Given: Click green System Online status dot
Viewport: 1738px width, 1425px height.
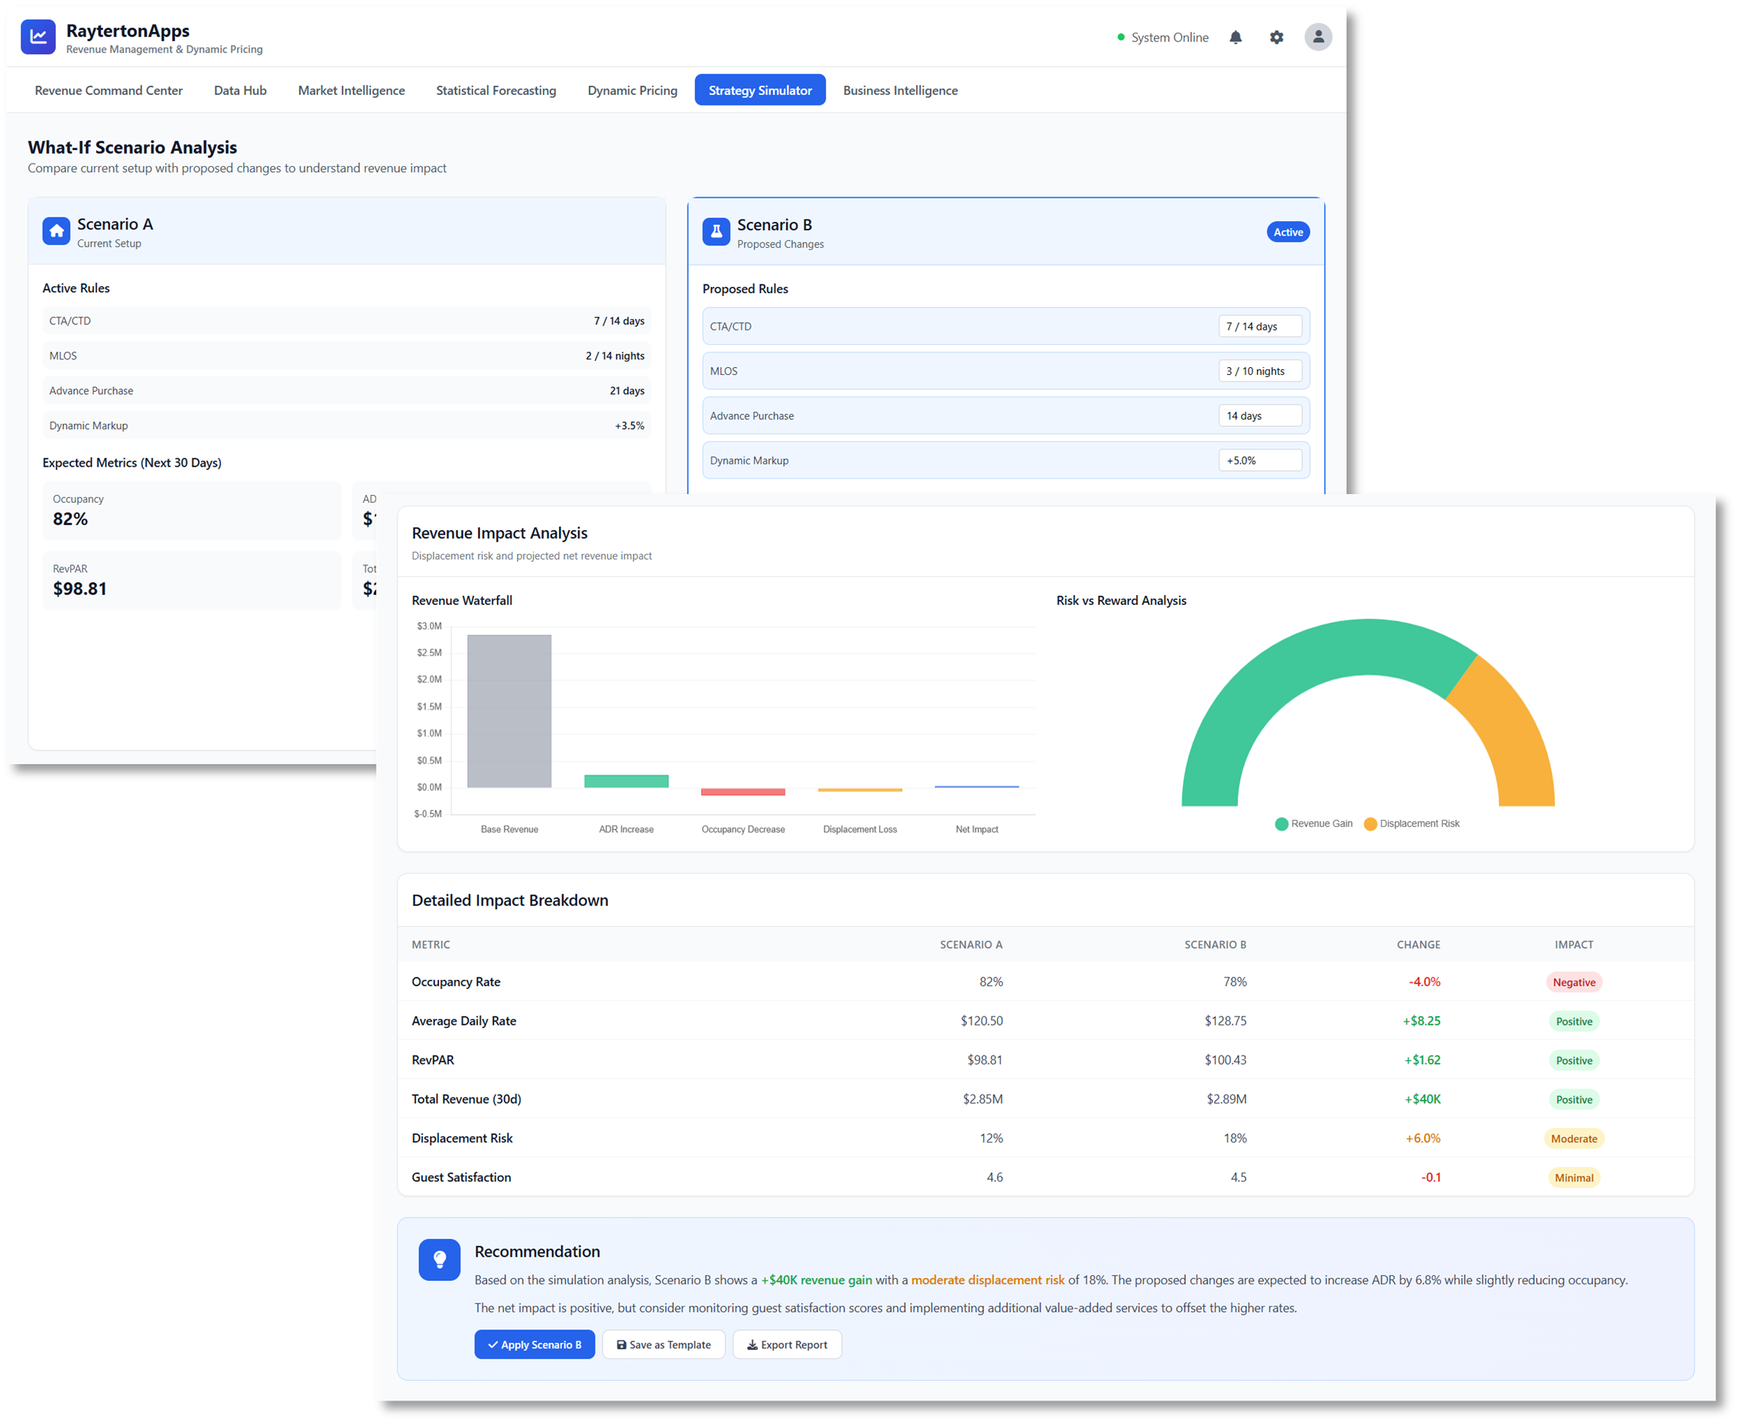Looking at the screenshot, I should point(1121,37).
